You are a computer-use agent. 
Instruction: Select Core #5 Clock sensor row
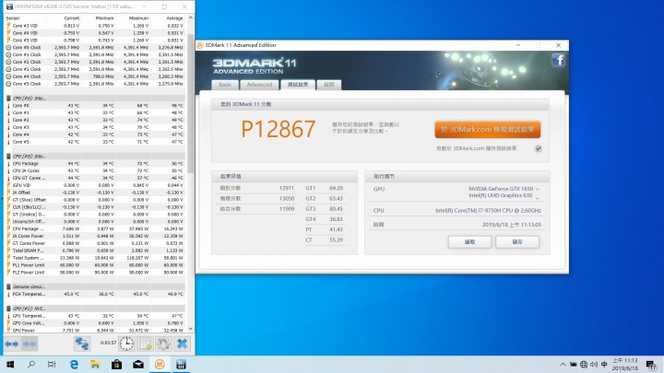click(x=95, y=84)
